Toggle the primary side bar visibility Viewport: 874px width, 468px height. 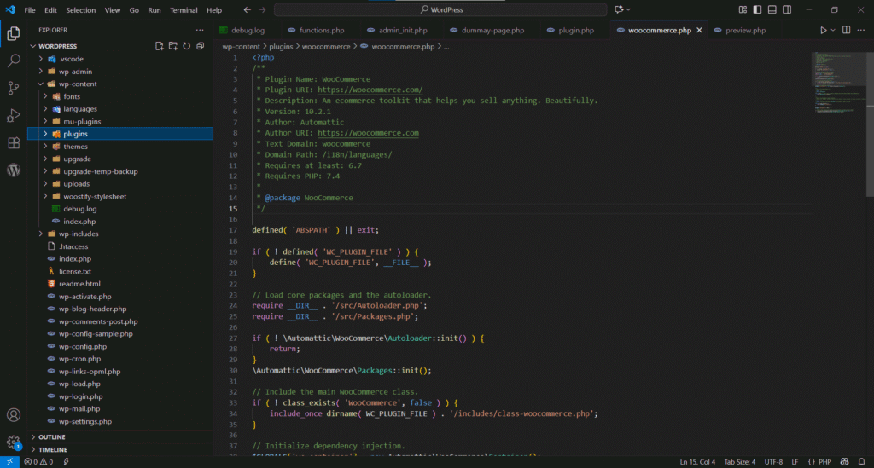point(756,10)
